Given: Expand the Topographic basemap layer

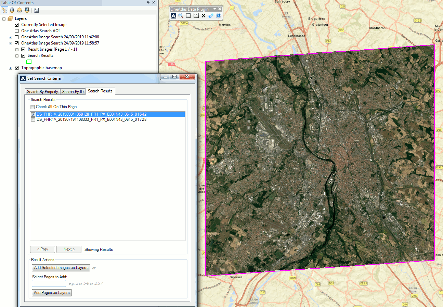Looking at the screenshot, I should (10, 67).
